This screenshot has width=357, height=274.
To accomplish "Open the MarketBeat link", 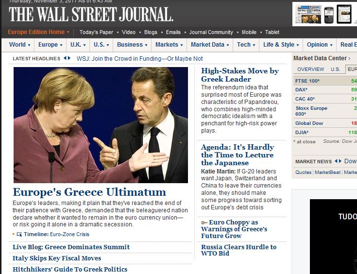I will coord(328,172).
